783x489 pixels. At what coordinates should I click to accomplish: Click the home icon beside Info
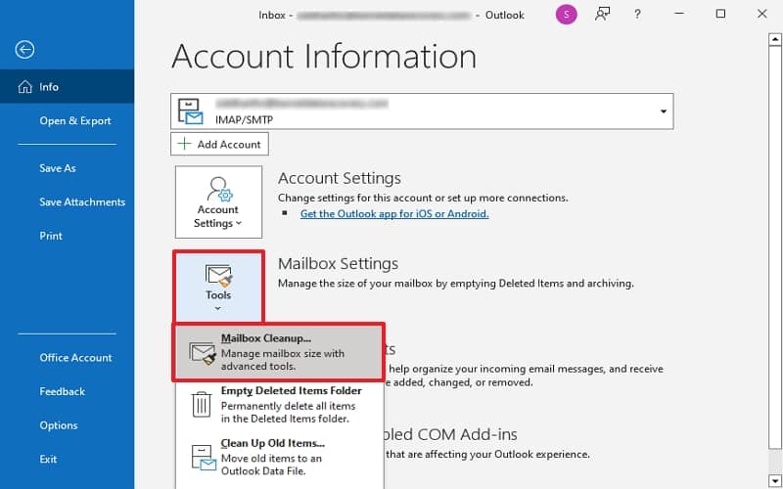[24, 87]
